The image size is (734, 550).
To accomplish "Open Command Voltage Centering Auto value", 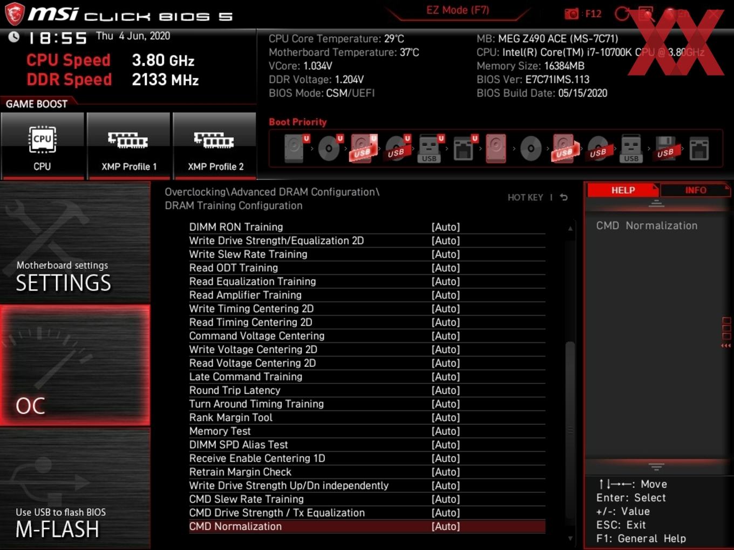I will 446,336.
